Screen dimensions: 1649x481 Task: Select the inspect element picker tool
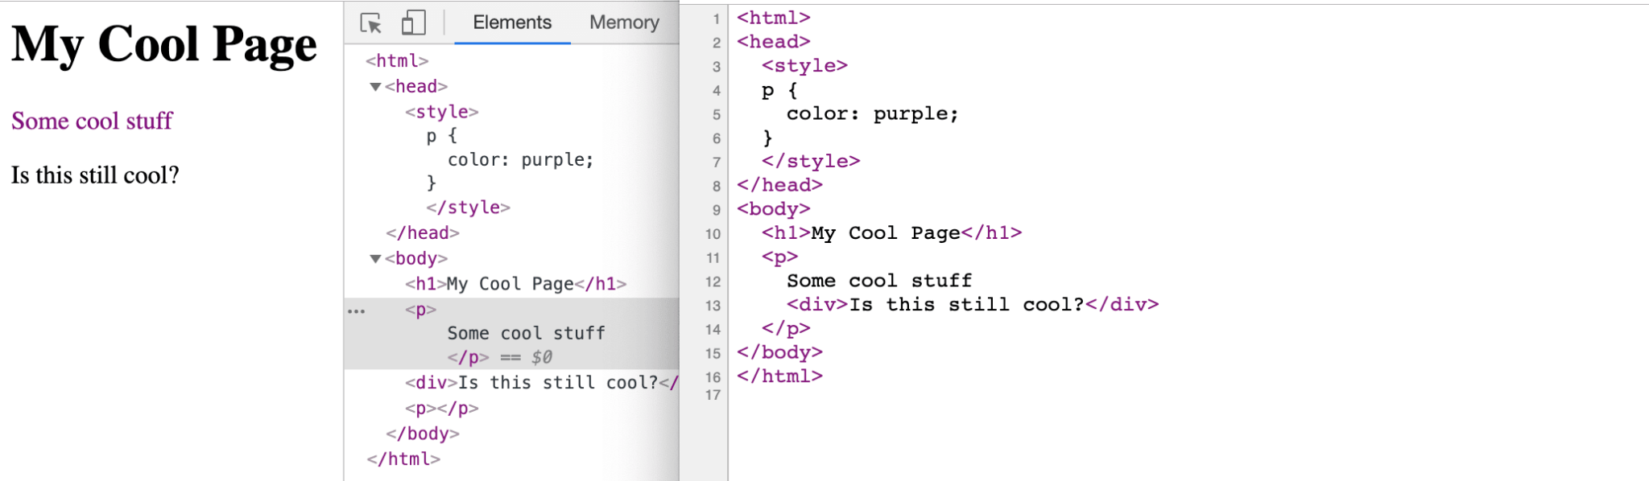tap(371, 23)
